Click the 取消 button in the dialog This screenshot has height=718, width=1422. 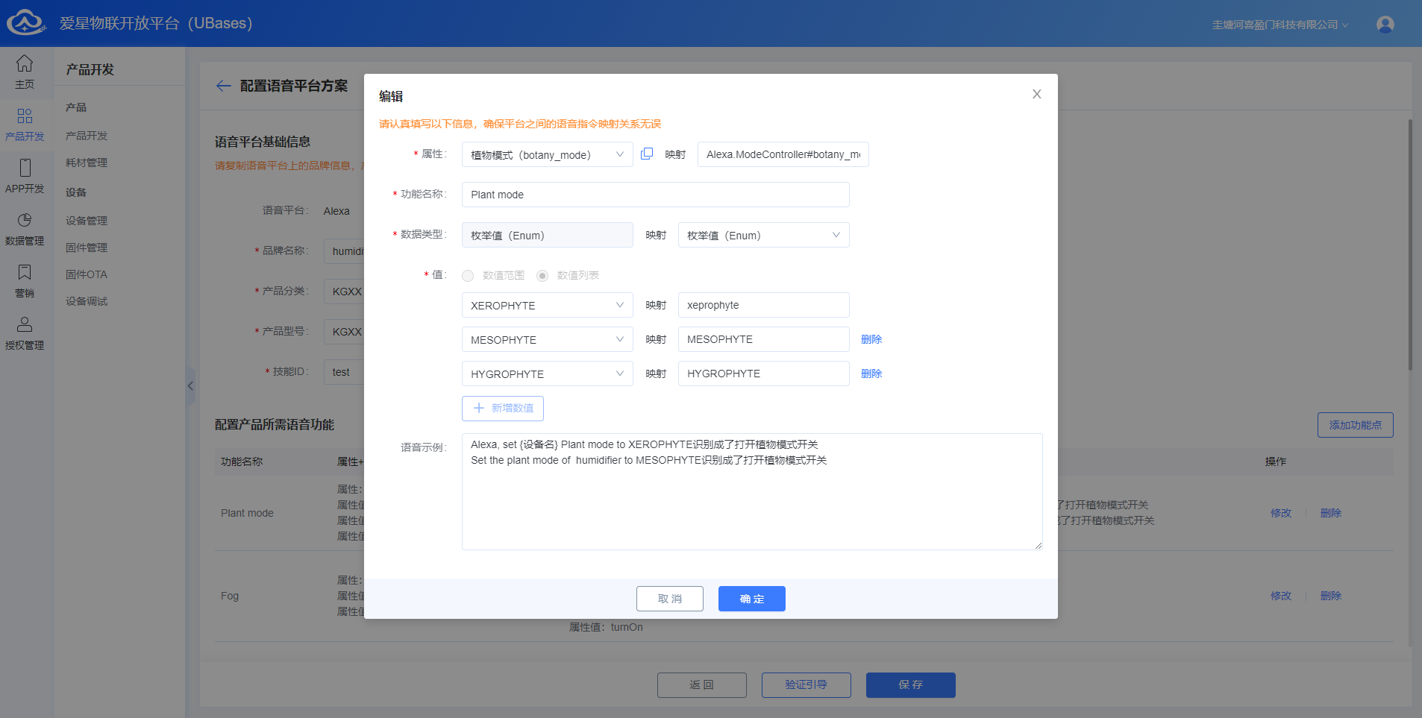669,599
